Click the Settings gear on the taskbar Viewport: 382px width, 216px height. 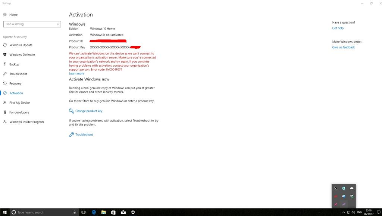[x=133, y=212]
